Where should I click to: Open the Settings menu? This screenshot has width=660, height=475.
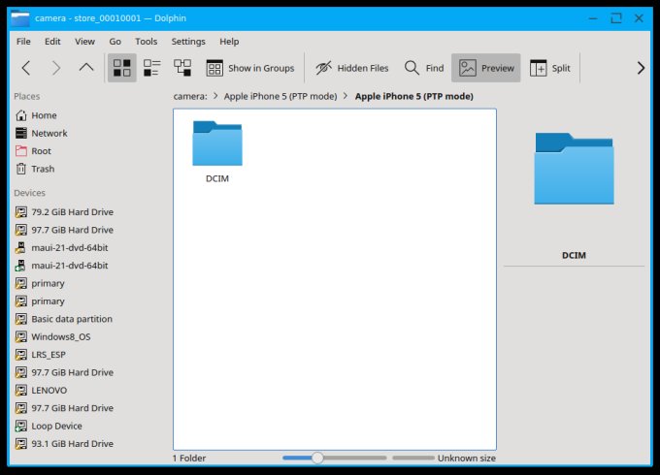188,42
